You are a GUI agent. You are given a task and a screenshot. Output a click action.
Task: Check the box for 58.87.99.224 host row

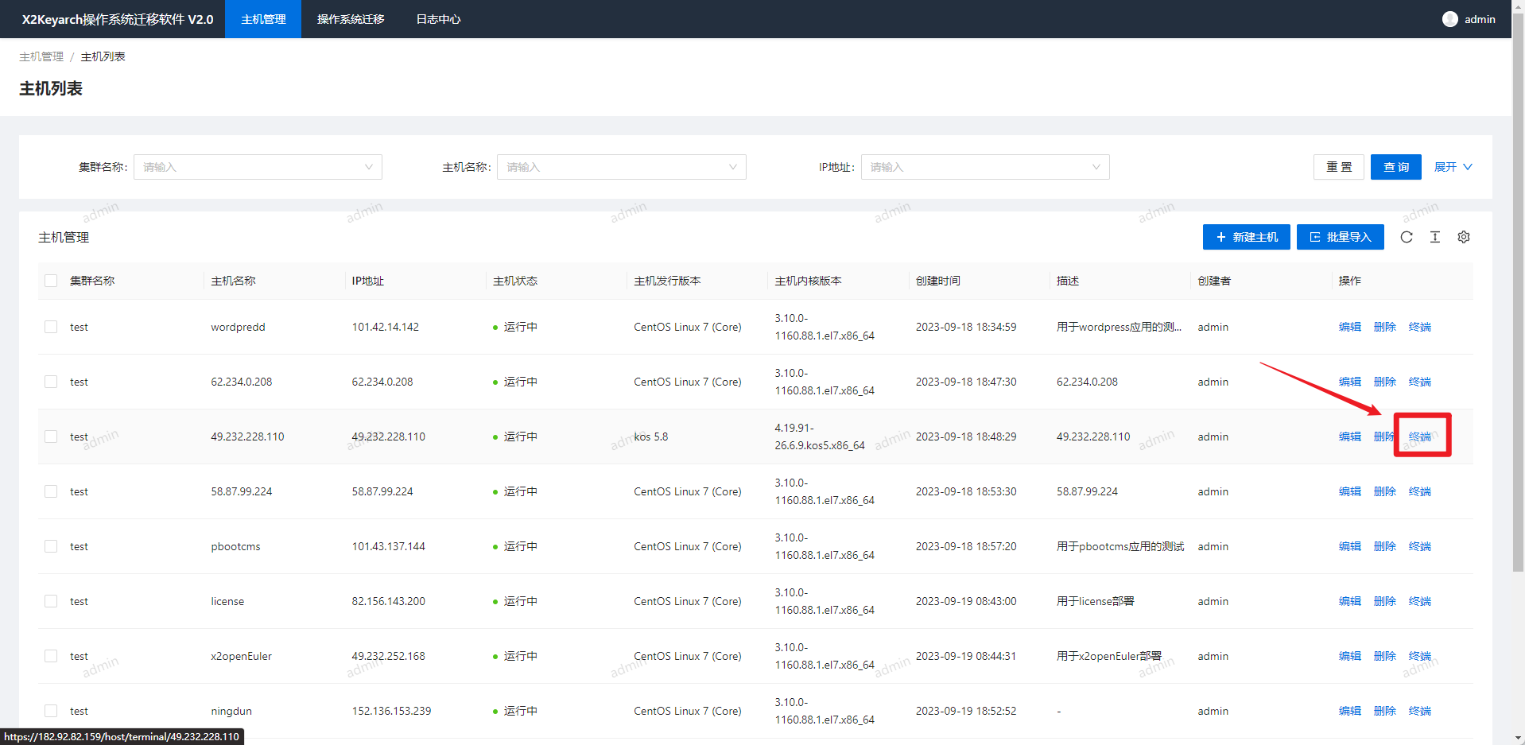pyautogui.click(x=51, y=491)
